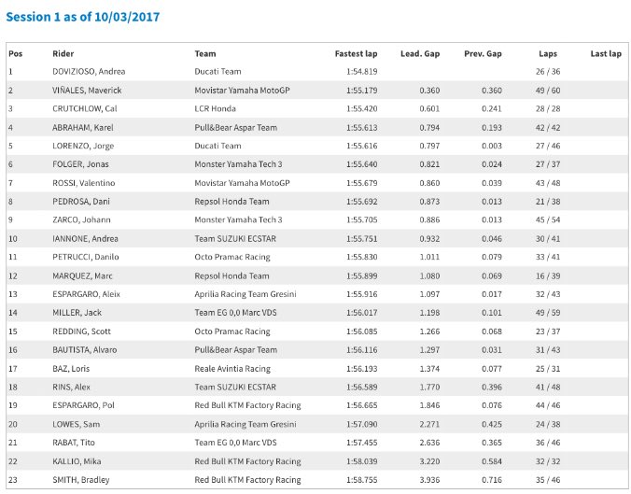Sort by the Last lap column header
This screenshot has height=494, width=631.
click(606, 53)
